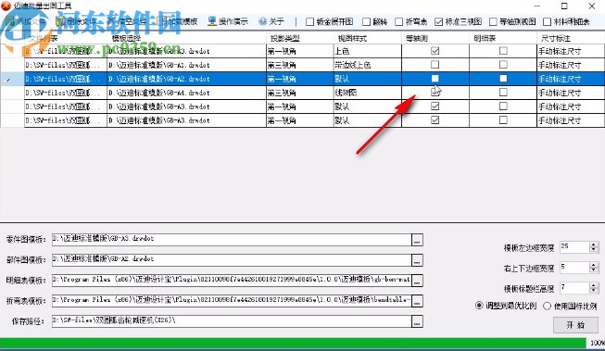Viewport: 605px width, 351px height.
Task: Browse for the 零件图模板 file
Action: (417, 240)
